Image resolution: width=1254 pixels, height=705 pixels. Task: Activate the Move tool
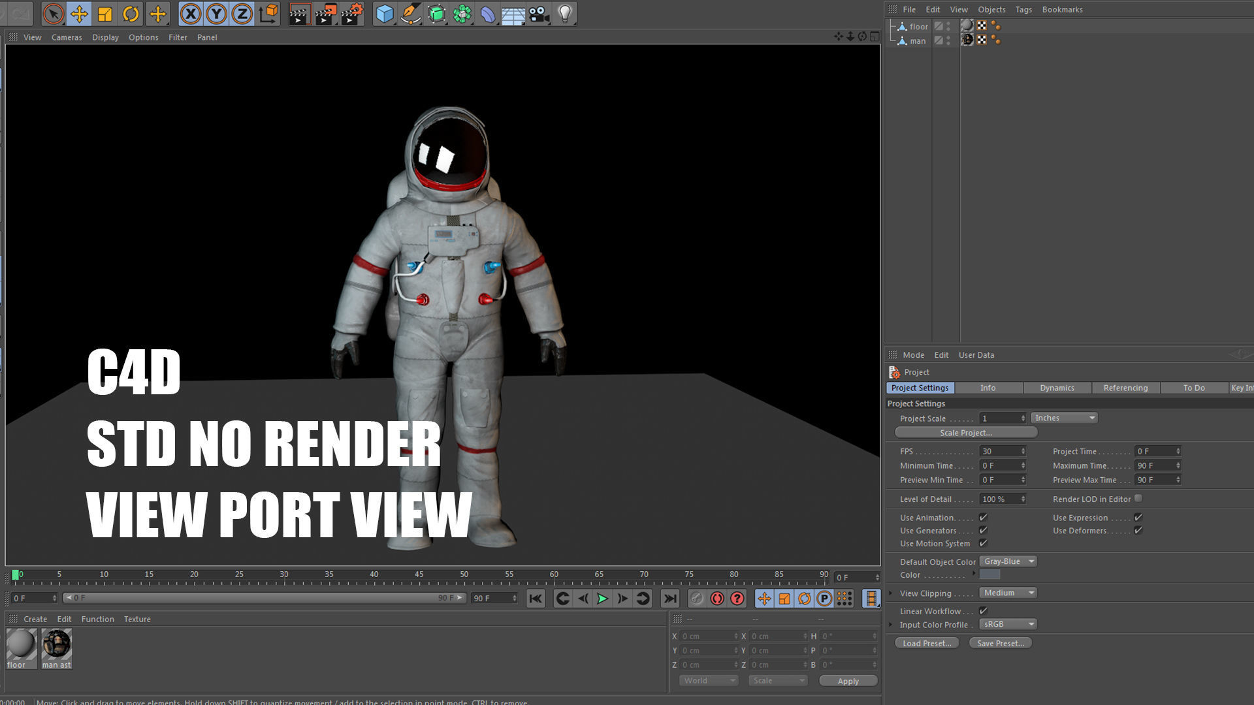tap(79, 14)
